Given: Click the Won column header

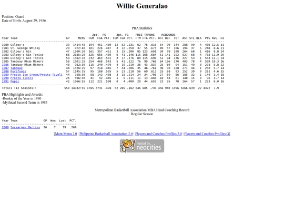Looking at the screenshot, I should click(53, 120).
